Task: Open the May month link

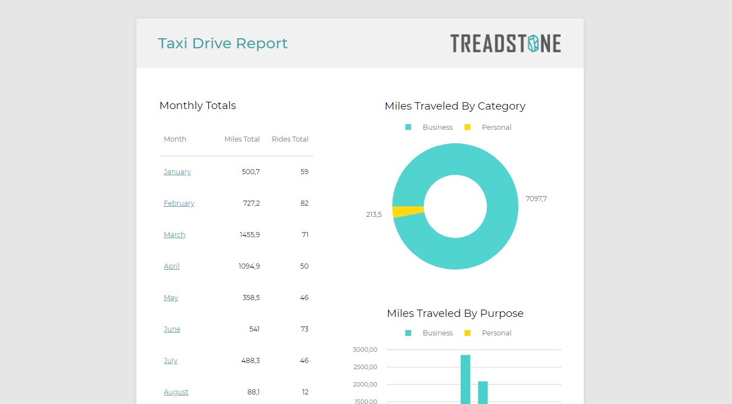Action: (x=171, y=298)
